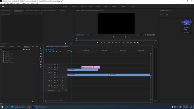194x109 pixels.
Task: Select the Razor tool
Action: 41,56
